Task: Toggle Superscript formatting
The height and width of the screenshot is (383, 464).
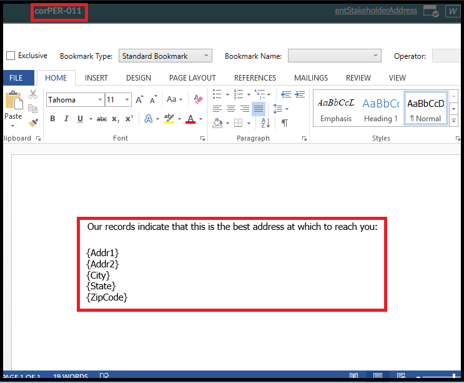Action: click(129, 119)
